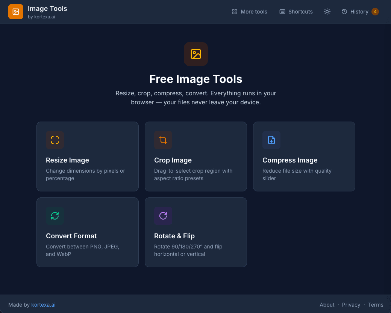This screenshot has height=313, width=391.
Task: Open the Privacy page
Action: [351, 304]
